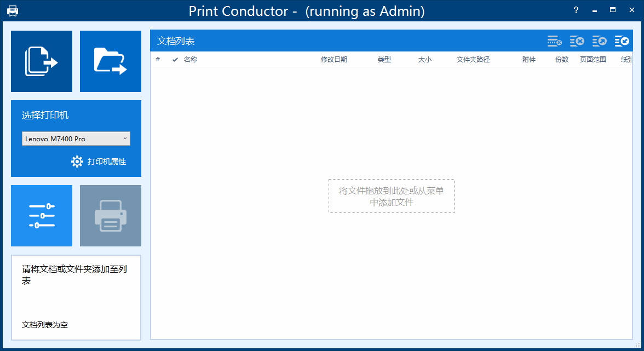
Task: Click the Add Folder tile
Action: point(111,61)
